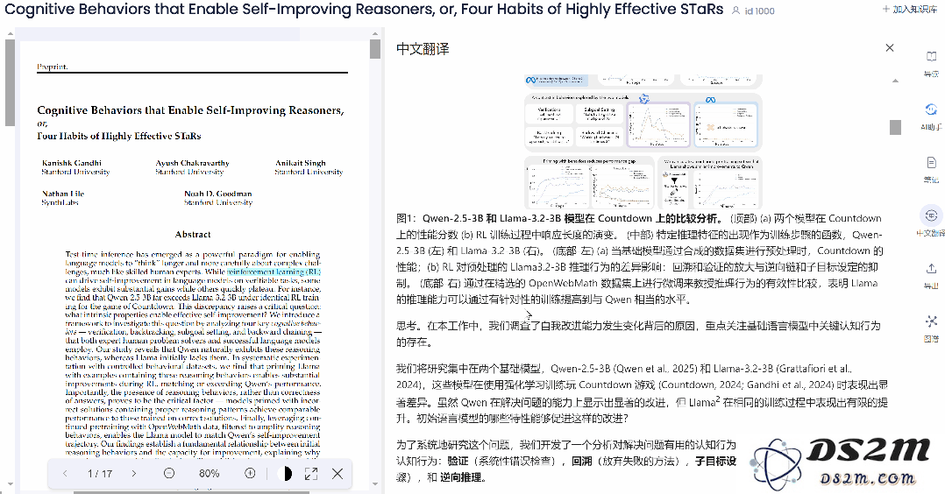Close the 中文翻译 translation panel
Image resolution: width=945 pixels, height=494 pixels.
click(x=890, y=47)
